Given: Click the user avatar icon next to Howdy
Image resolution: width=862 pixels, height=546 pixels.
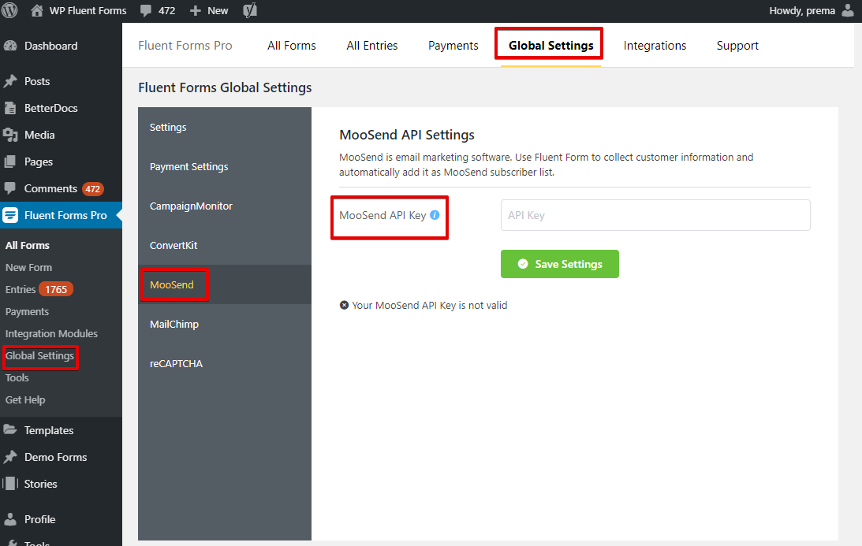Looking at the screenshot, I should pos(848,10).
